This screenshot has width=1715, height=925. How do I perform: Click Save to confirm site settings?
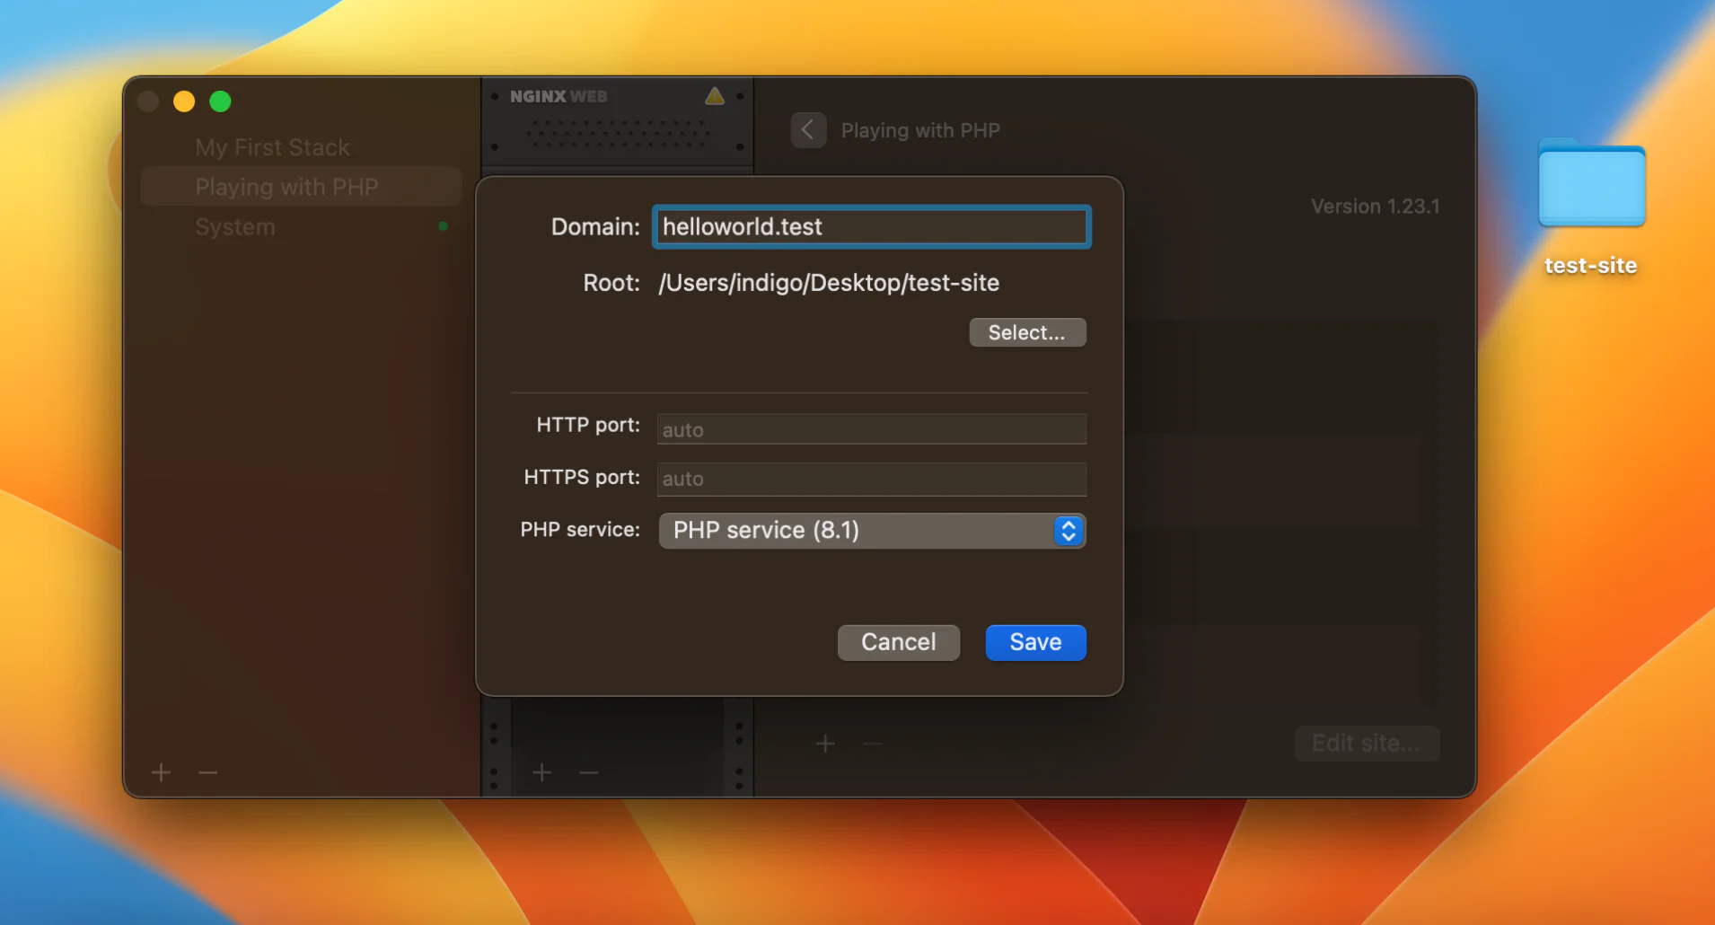(x=1035, y=642)
